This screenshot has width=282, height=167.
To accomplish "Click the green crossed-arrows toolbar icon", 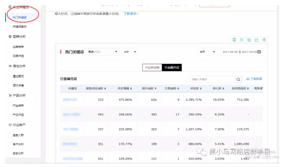I will (x=242, y=40).
